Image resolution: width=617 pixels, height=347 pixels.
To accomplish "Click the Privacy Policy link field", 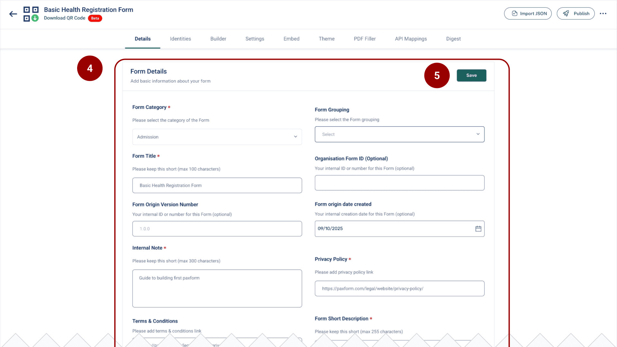I will [399, 289].
